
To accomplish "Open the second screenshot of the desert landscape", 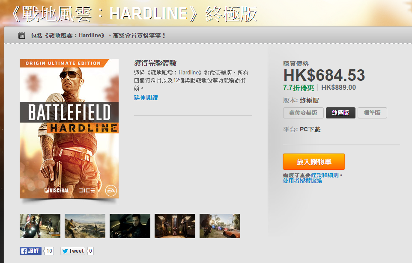I will [85, 226].
